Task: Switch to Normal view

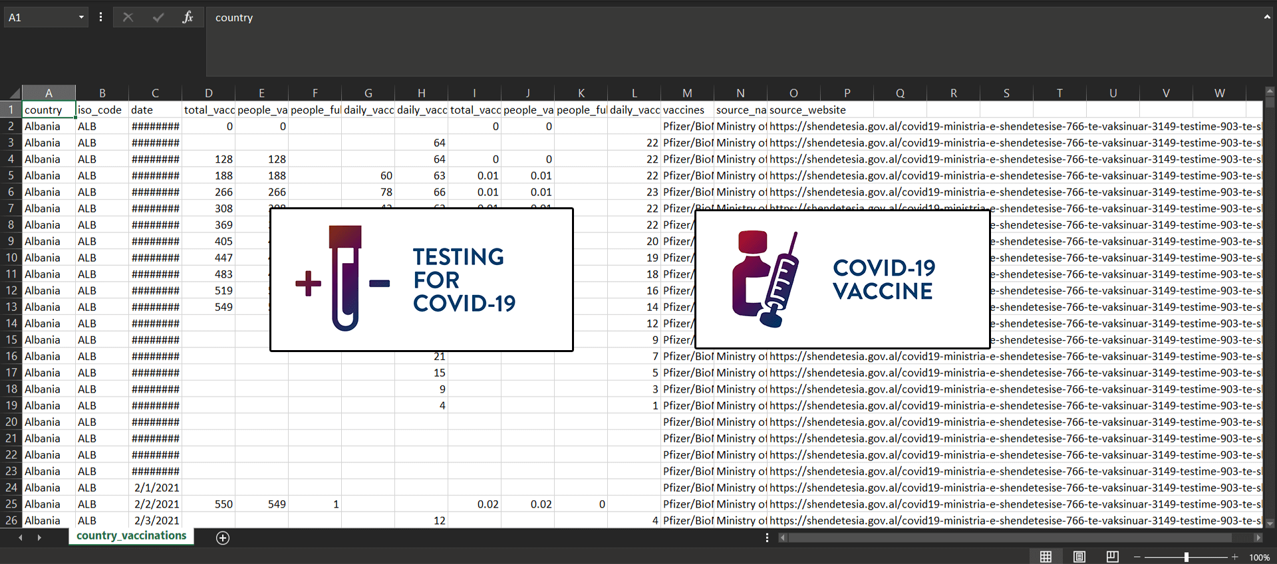Action: point(1046,557)
